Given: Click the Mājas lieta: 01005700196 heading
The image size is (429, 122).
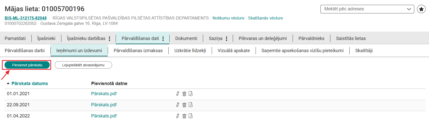Looking at the screenshot, I should [45, 9].
